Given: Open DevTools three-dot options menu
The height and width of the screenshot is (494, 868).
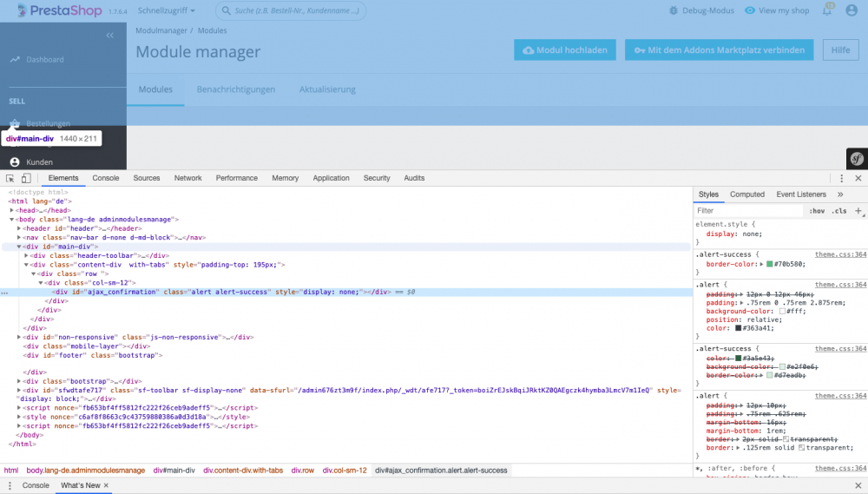Looking at the screenshot, I should (x=842, y=178).
